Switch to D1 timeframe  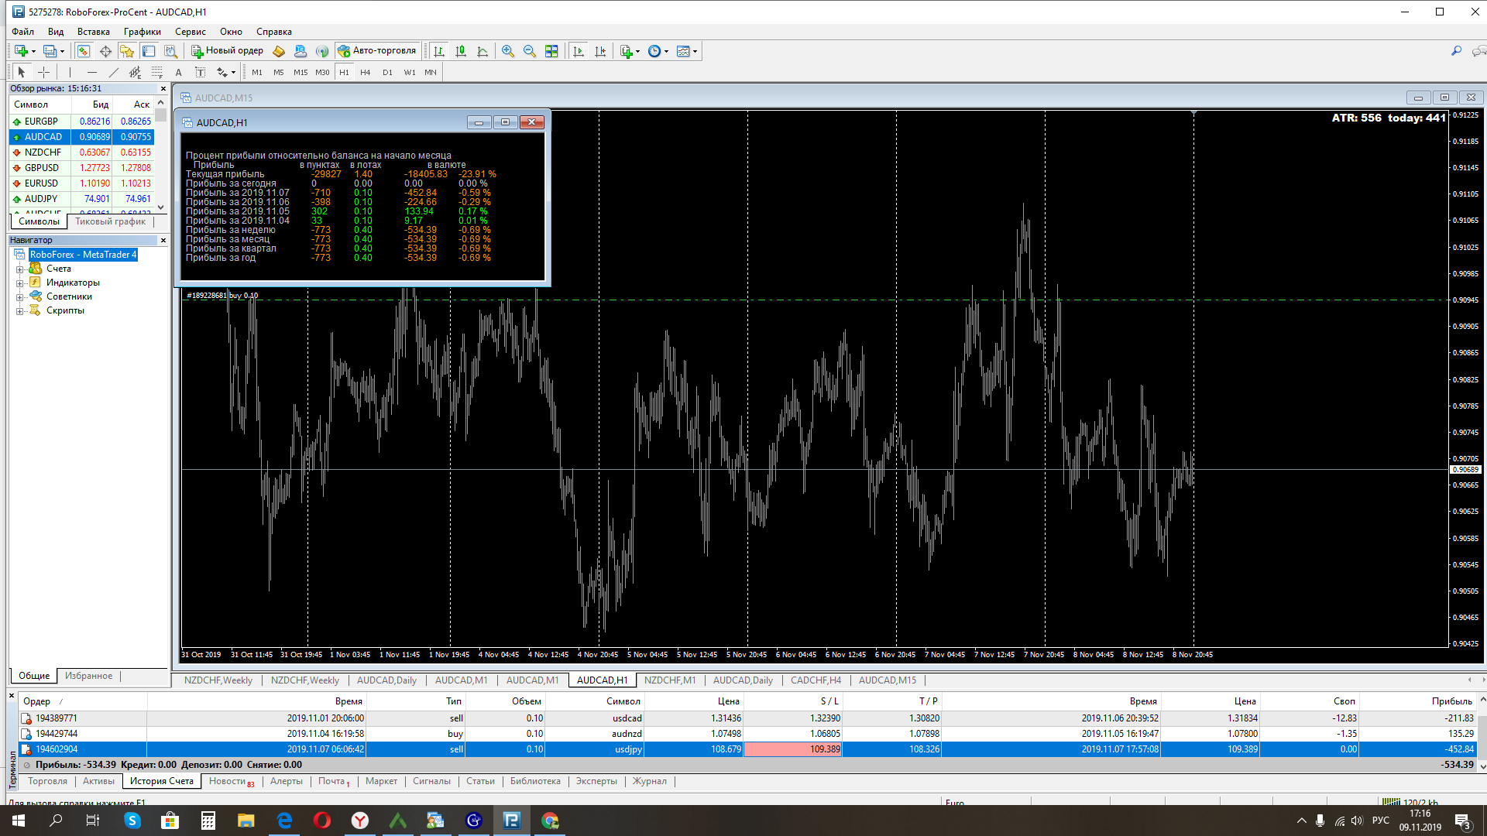[x=387, y=72]
